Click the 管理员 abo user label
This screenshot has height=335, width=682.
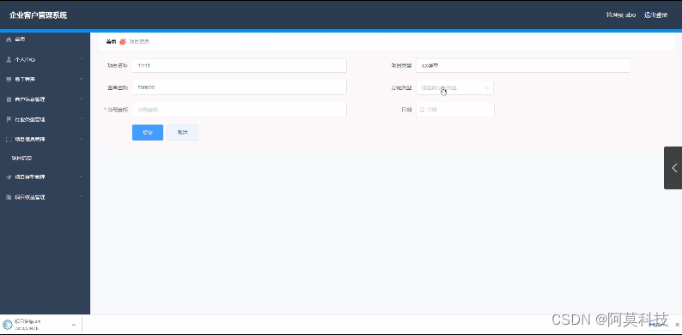[x=621, y=15]
